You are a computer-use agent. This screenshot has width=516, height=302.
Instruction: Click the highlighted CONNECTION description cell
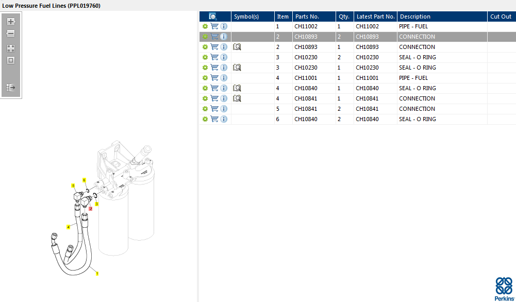point(442,37)
